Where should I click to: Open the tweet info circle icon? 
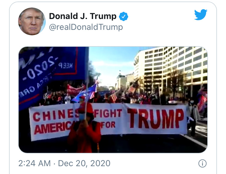[202, 163]
